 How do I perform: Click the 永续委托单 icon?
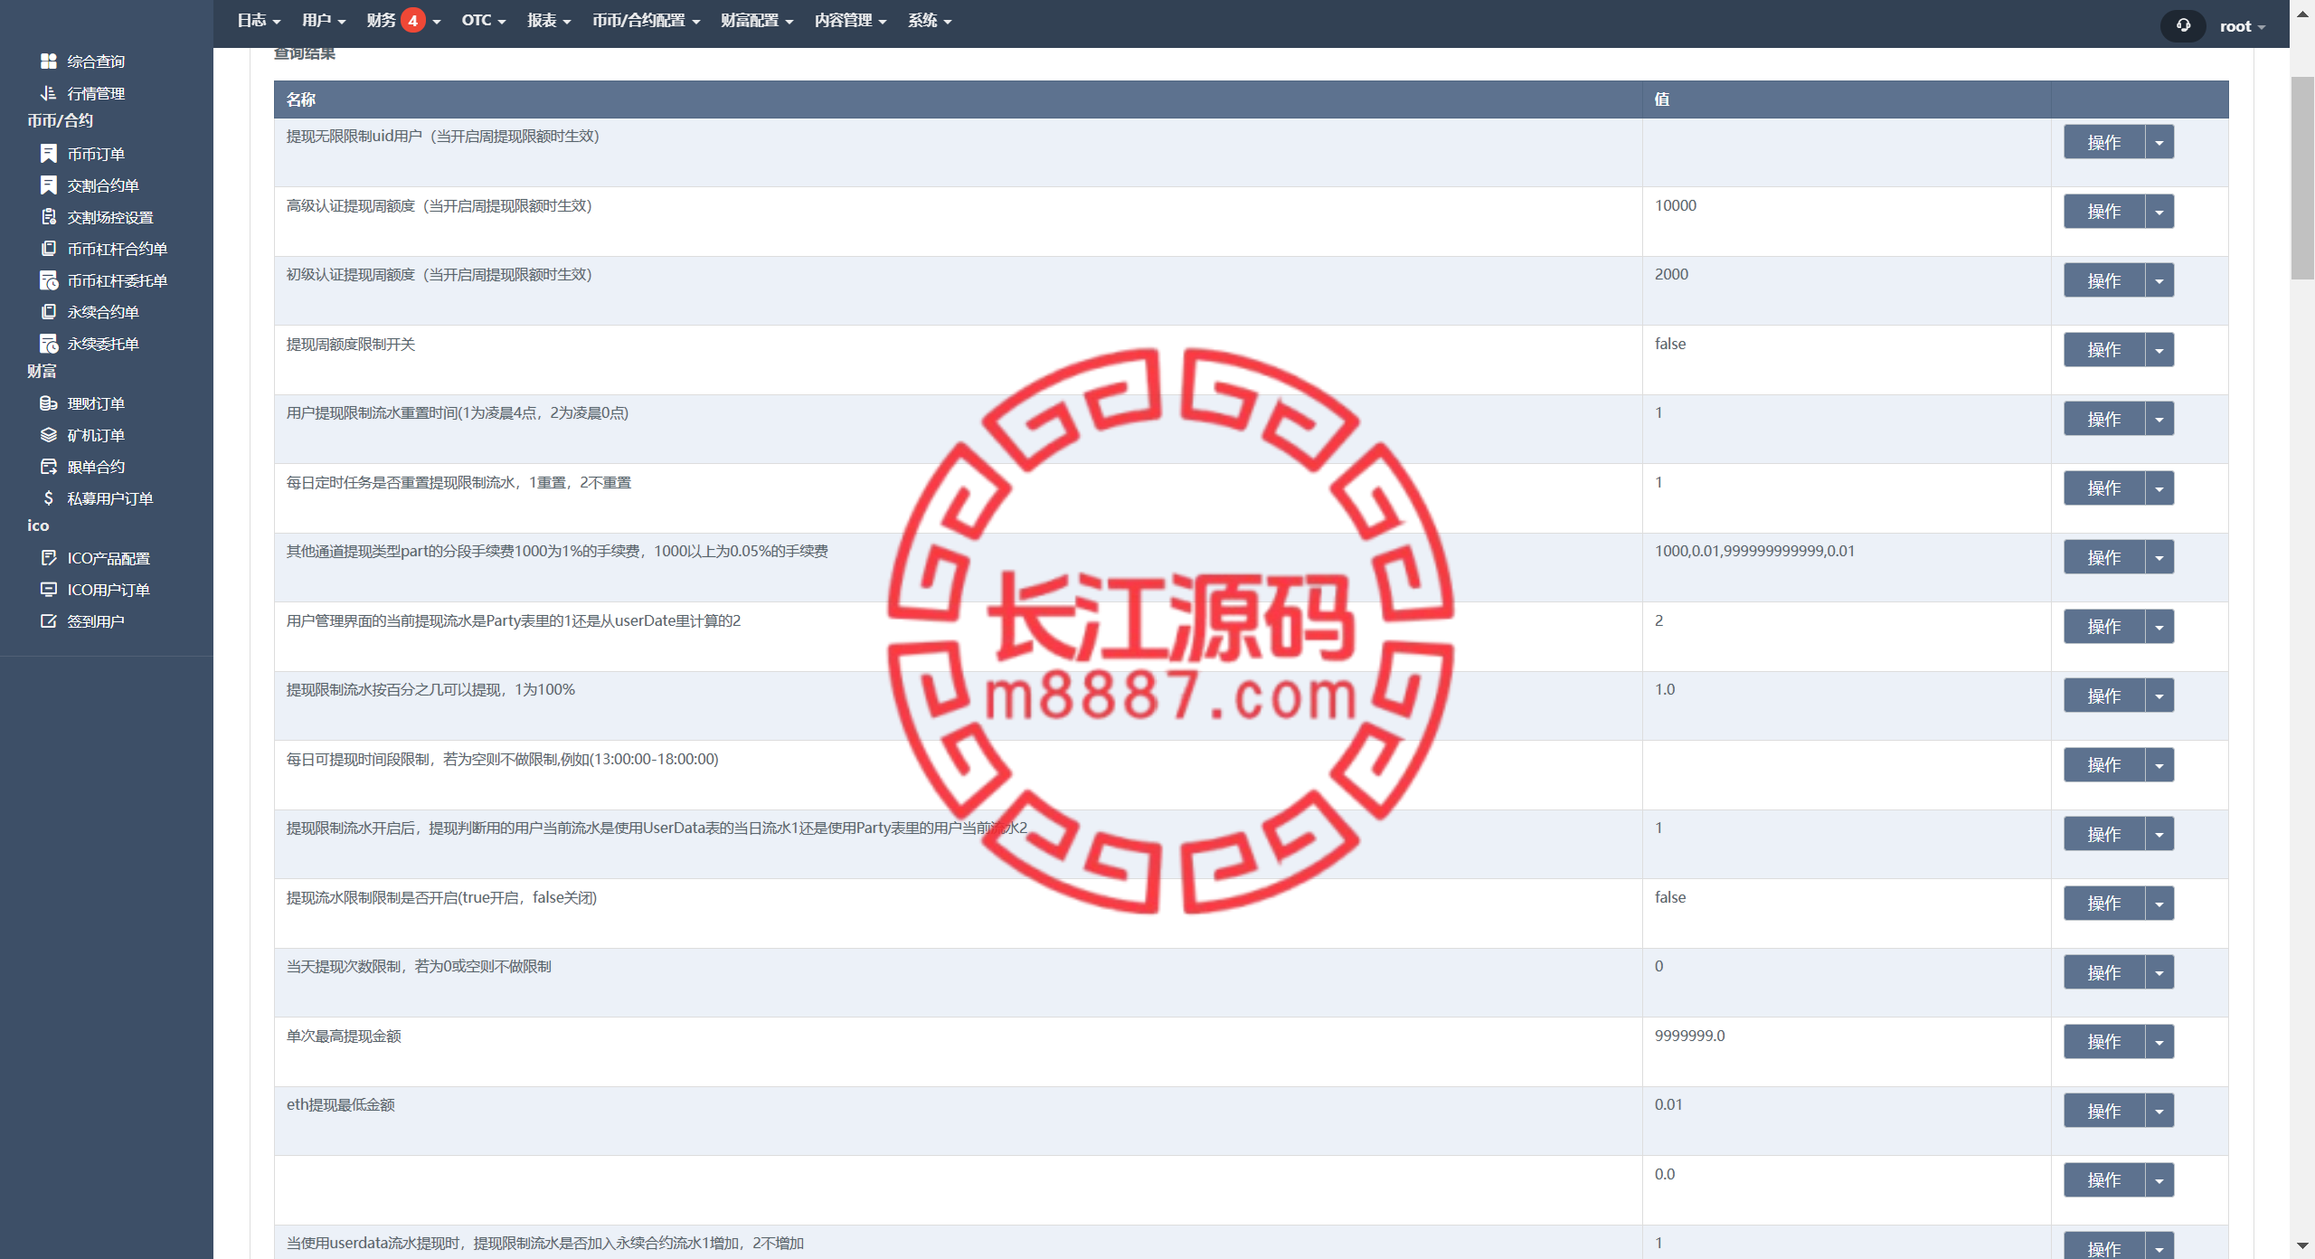(49, 344)
